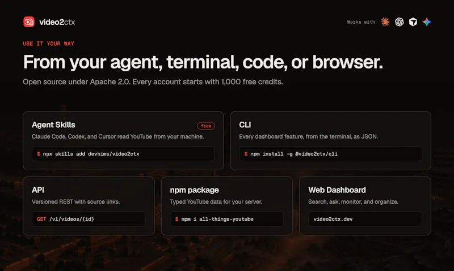The image size is (454, 271).
Task: Click the Open source under Apache 2.0 subtitle
Action: tap(153, 82)
